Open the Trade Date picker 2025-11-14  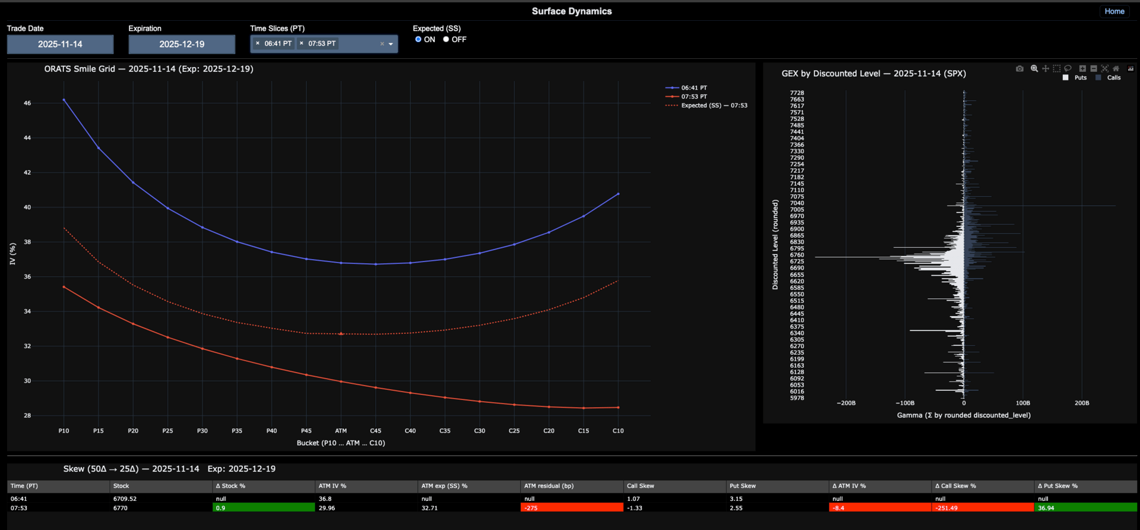point(60,44)
